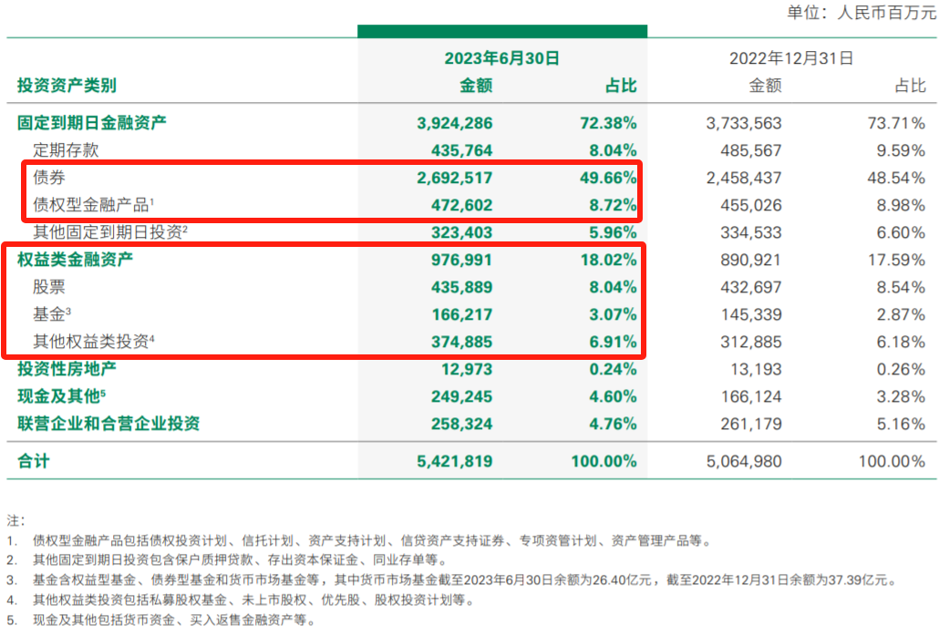The height and width of the screenshot is (635, 939).
Task: Click the percentage 5.96%
Action: click(x=613, y=233)
